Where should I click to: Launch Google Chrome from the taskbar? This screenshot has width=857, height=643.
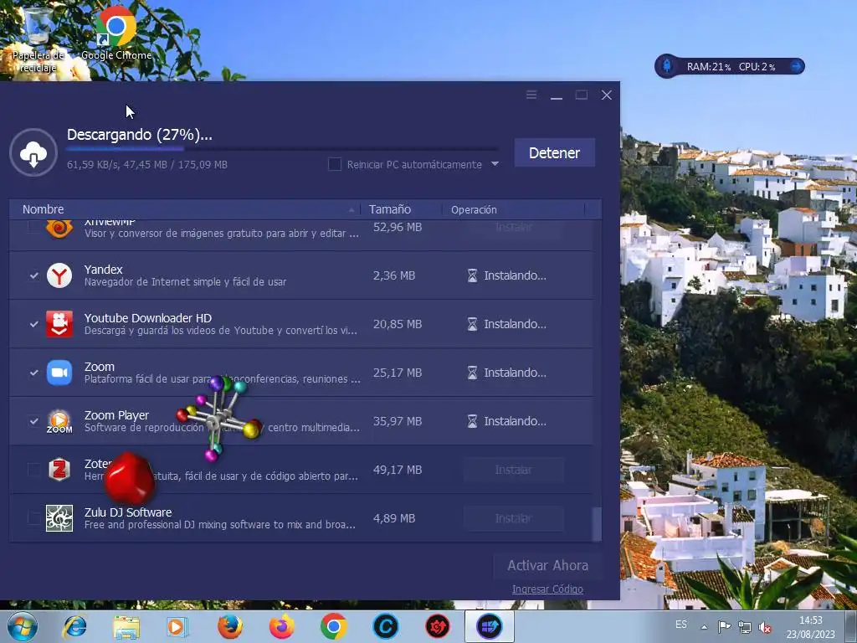click(x=333, y=626)
